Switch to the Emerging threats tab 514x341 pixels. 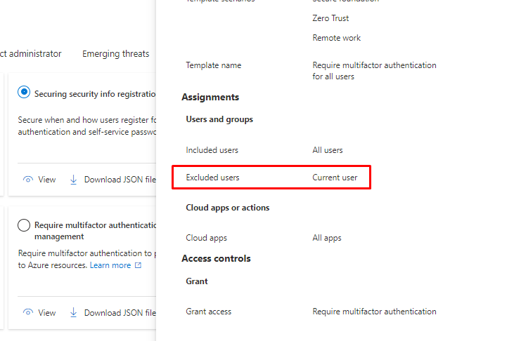(x=115, y=54)
